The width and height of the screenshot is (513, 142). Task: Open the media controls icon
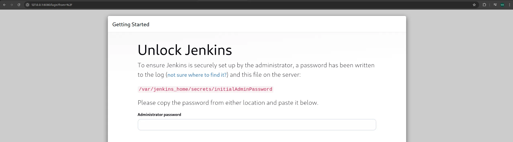pyautogui.click(x=495, y=5)
